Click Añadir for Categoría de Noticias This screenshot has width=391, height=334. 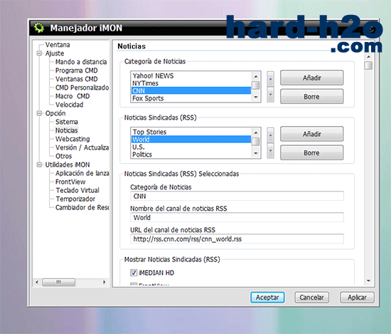point(311,78)
